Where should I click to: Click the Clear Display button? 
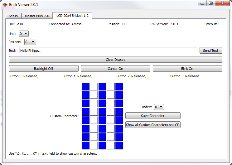115,60
